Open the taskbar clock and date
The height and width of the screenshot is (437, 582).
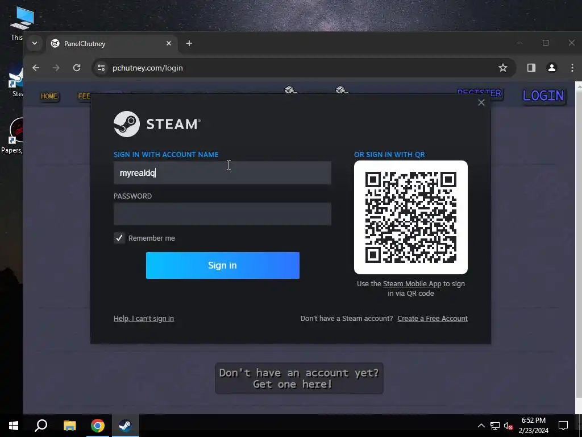(533, 426)
